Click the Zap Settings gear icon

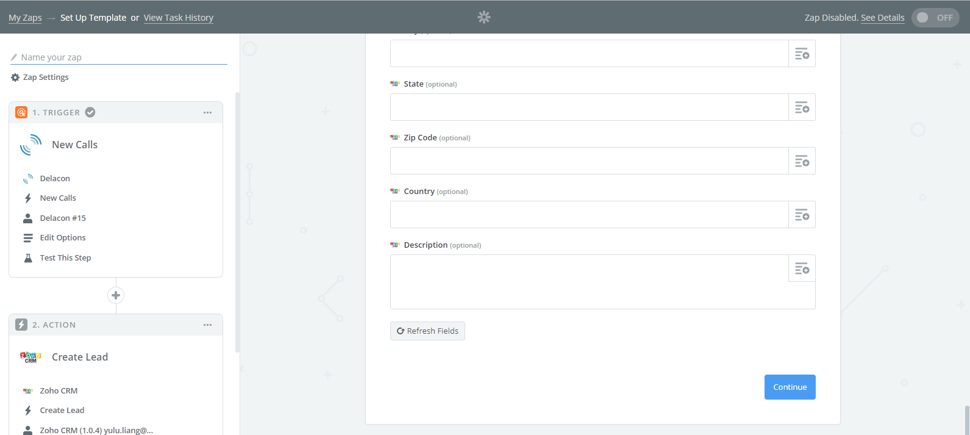coord(15,77)
